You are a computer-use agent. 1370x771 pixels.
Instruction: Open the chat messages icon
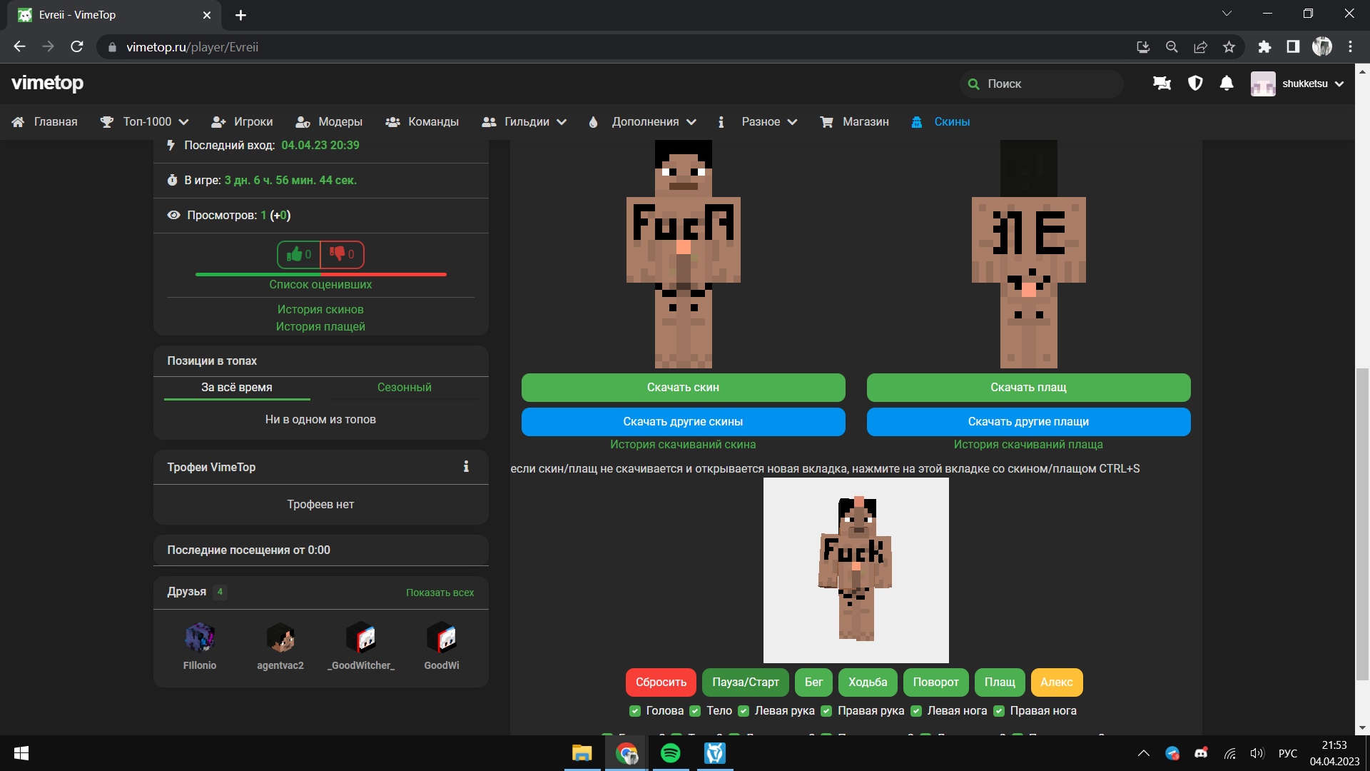1162,84
